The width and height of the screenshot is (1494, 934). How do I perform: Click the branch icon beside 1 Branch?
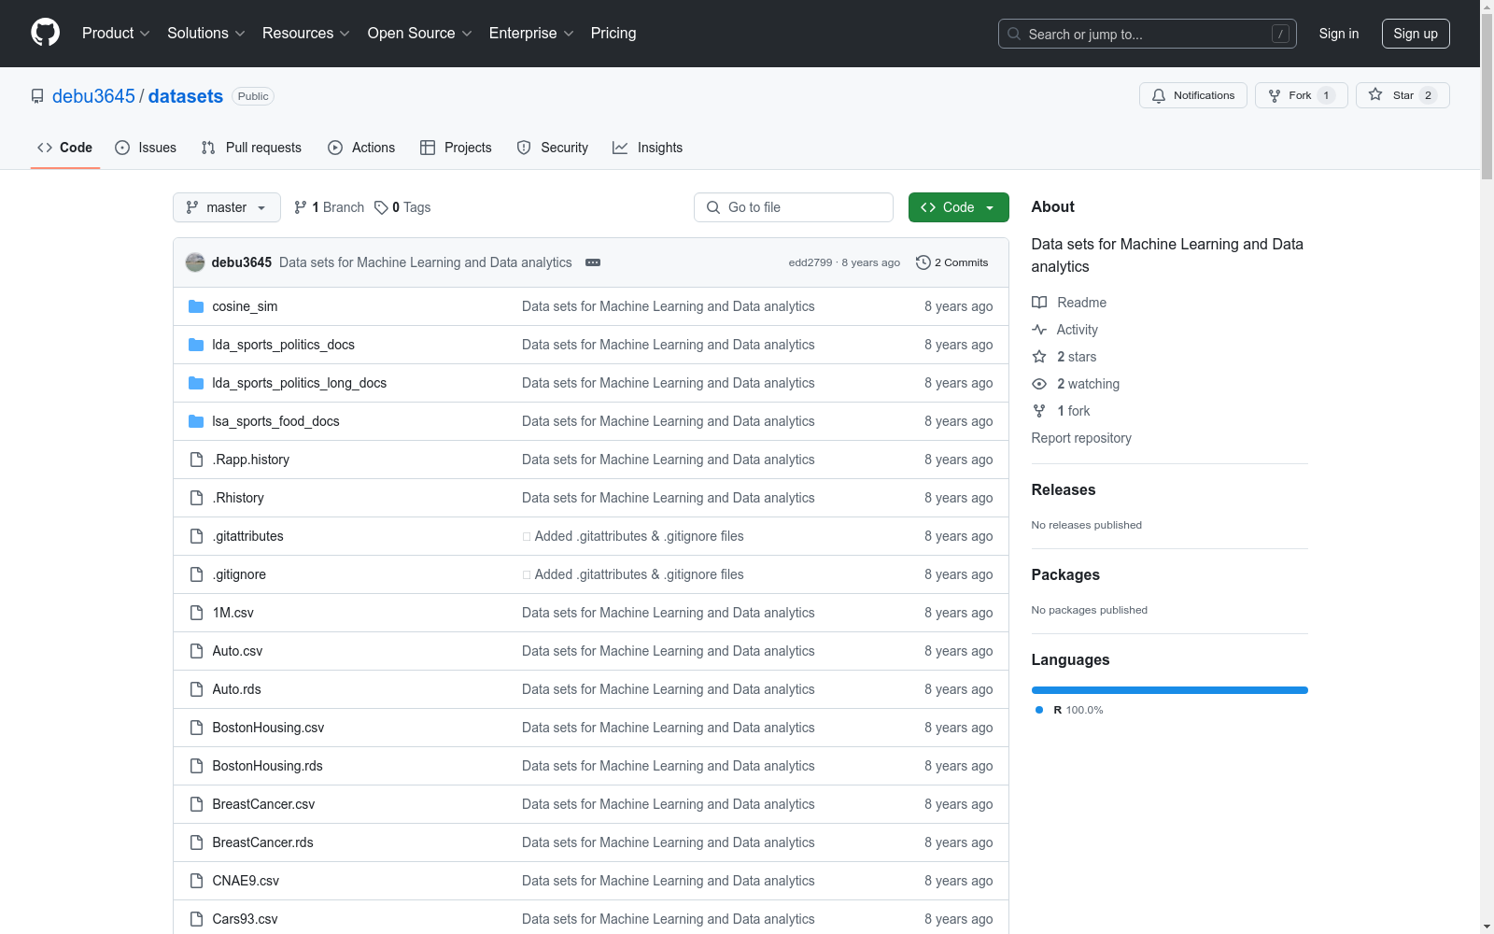[x=301, y=207]
